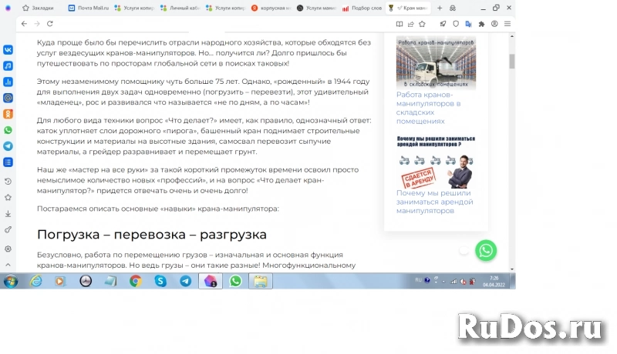Open the page translator icon
617x354 pixels.
pos(468,24)
